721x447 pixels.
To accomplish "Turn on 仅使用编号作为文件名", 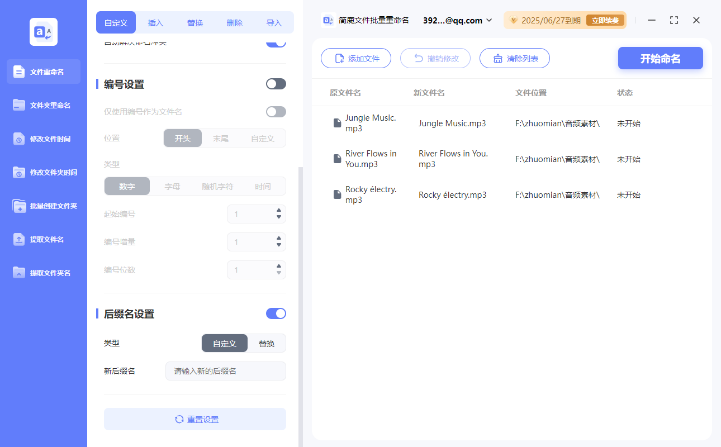I will tap(276, 111).
